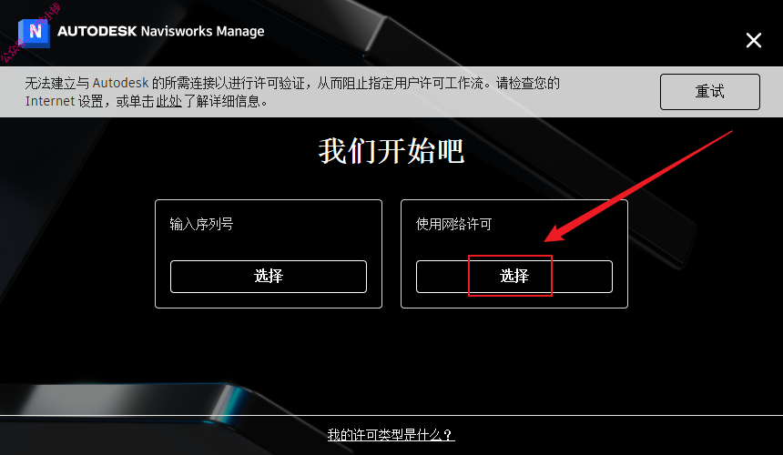Click the connection error message text
783x455 pixels.
click(x=292, y=92)
